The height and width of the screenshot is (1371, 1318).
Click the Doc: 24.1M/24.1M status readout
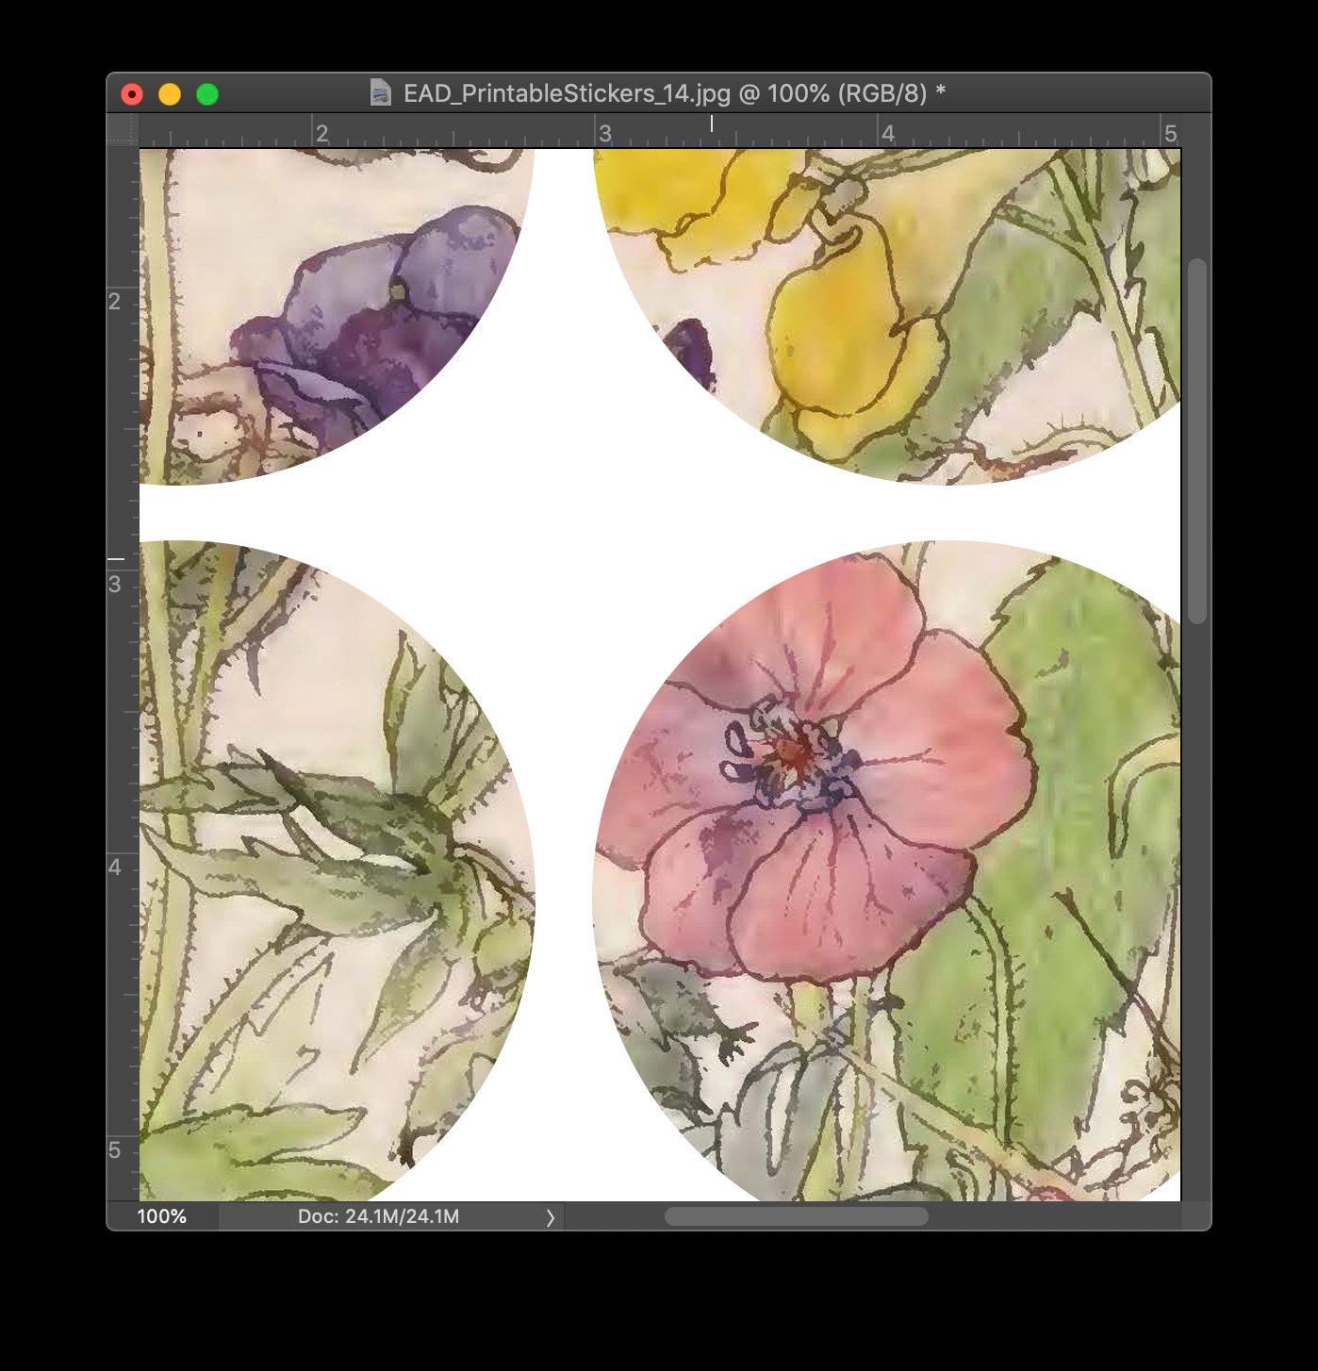[x=379, y=1216]
